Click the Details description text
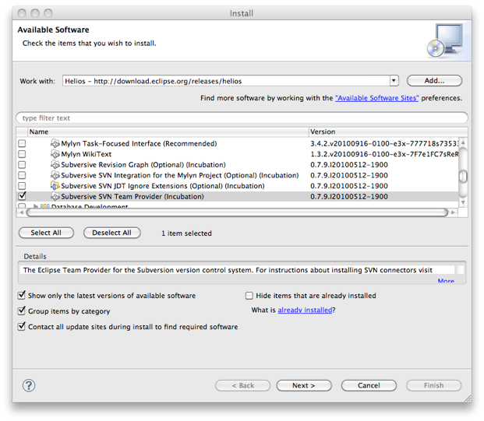 228,270
